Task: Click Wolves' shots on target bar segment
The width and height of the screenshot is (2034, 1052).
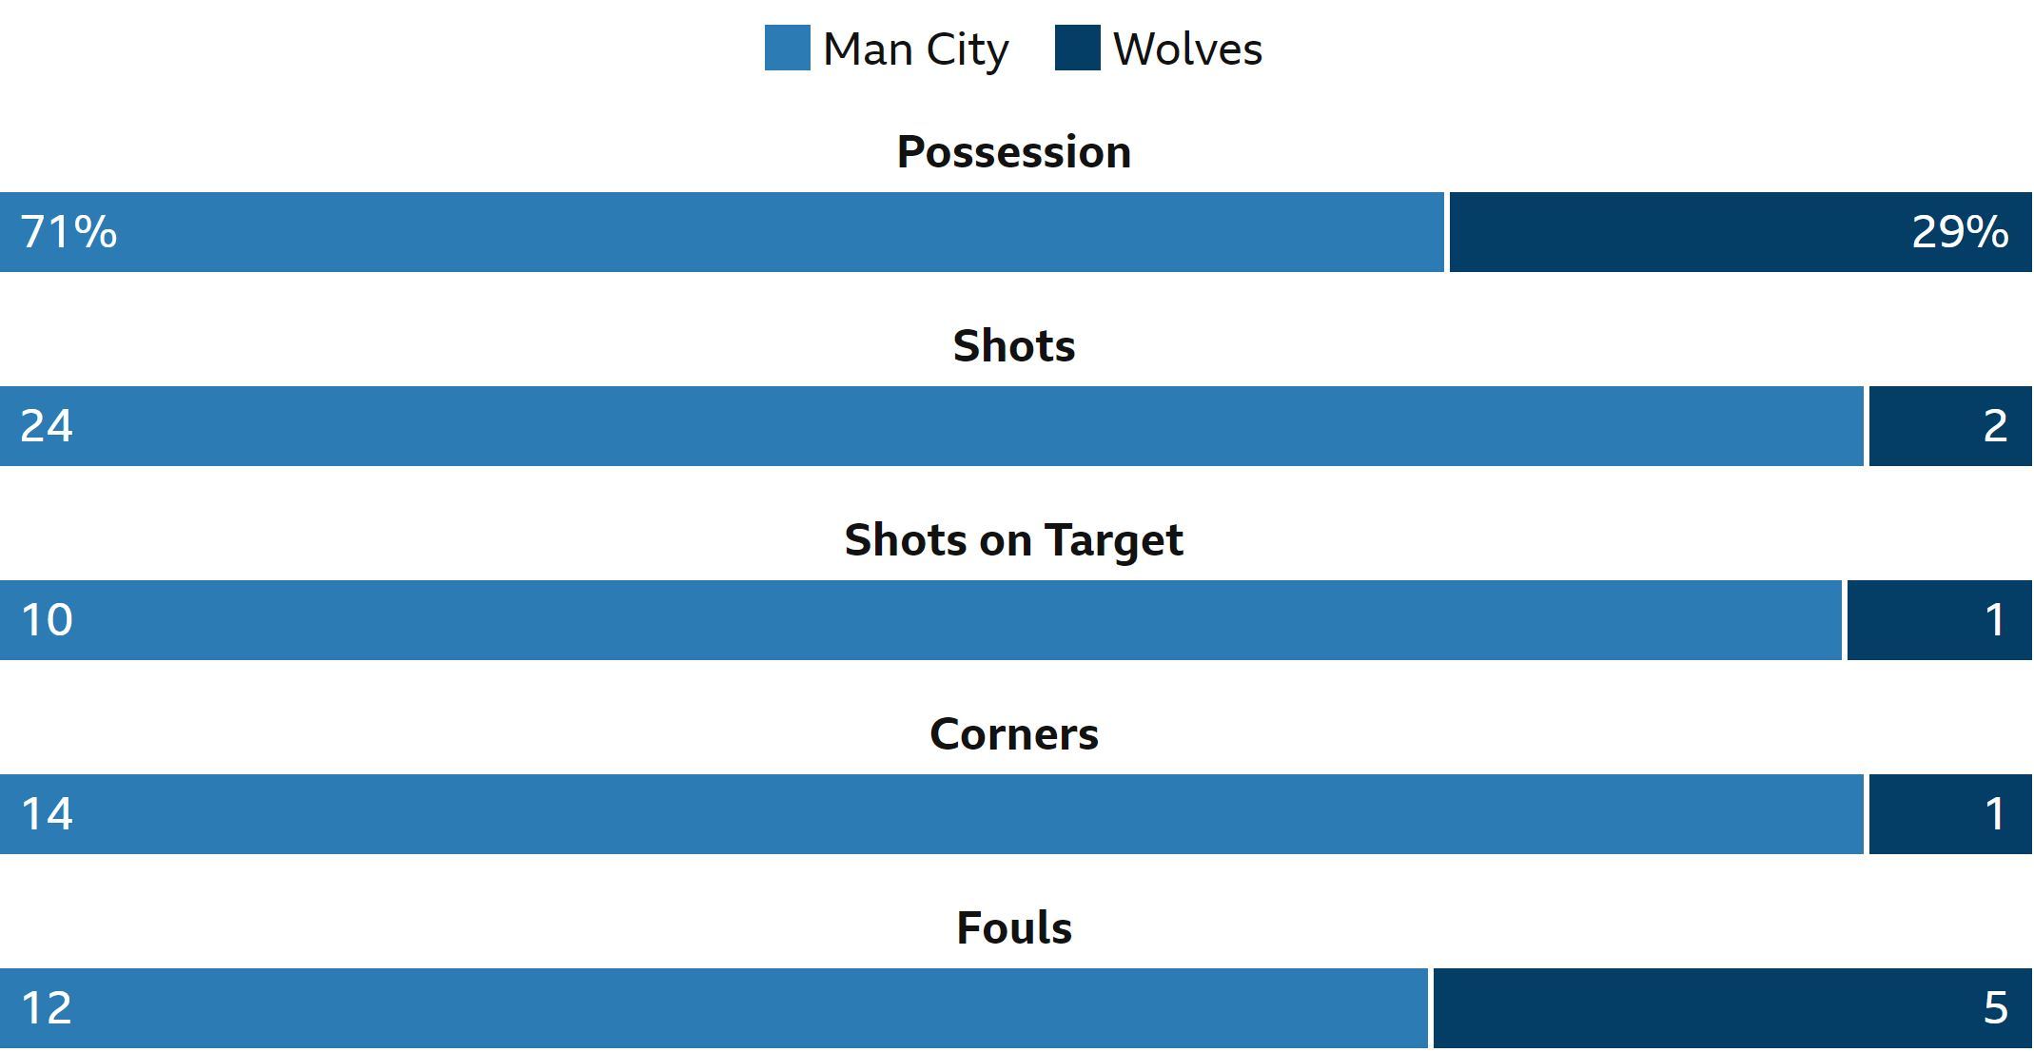Action: coord(1940,620)
